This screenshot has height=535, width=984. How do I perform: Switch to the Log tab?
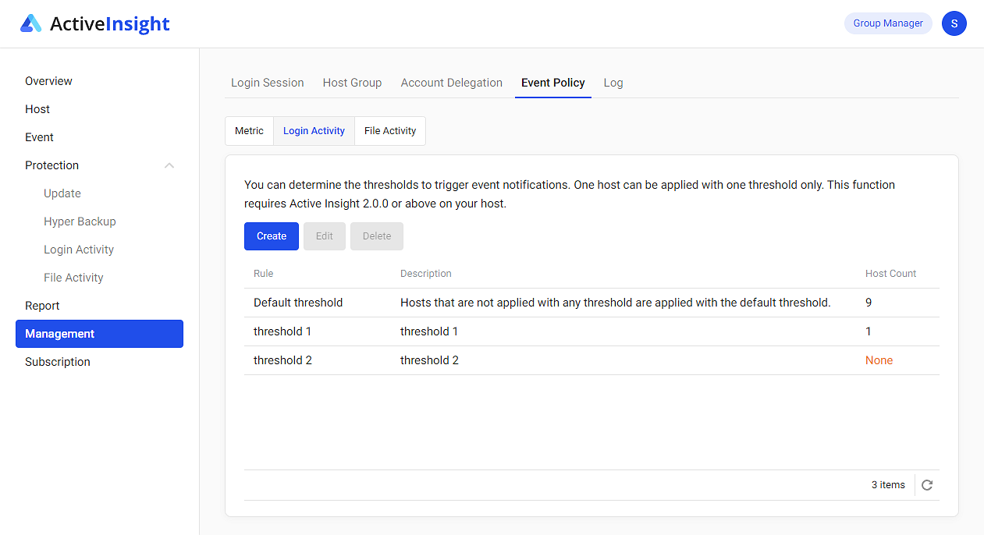(x=613, y=82)
